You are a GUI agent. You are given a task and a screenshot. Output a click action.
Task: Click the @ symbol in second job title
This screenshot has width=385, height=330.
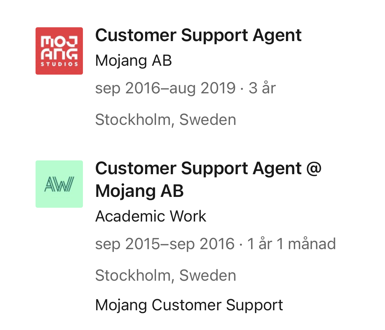tap(314, 169)
